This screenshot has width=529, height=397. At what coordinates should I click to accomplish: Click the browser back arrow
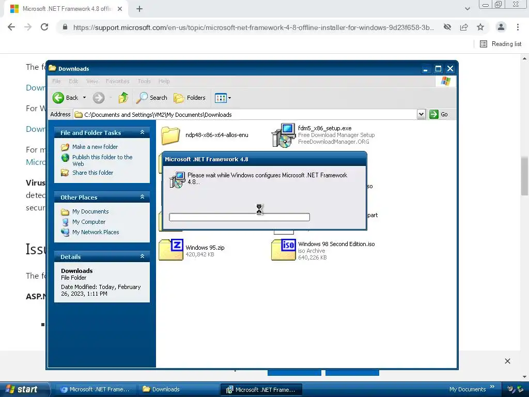pyautogui.click(x=11, y=27)
